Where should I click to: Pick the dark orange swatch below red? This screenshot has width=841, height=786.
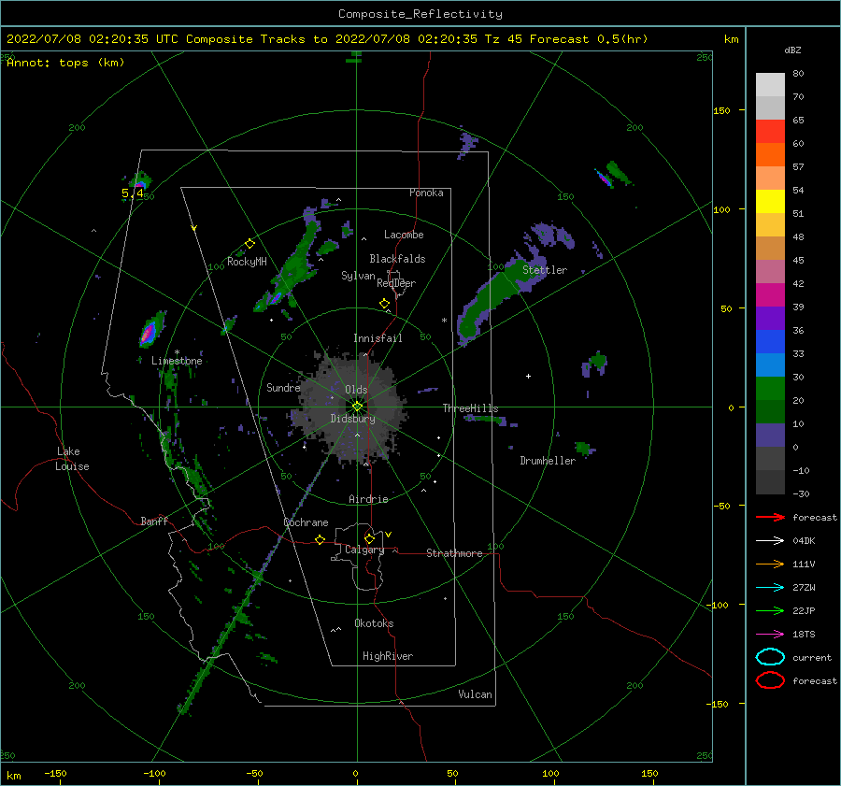pyautogui.click(x=770, y=155)
